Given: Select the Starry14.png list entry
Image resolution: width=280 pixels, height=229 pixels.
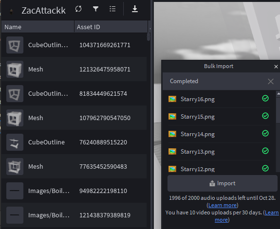Looking at the screenshot, I should pyautogui.click(x=219, y=134).
